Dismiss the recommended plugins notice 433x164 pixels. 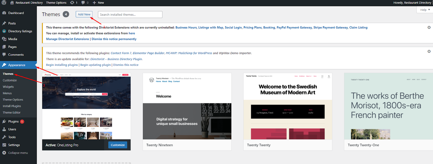pyautogui.click(x=429, y=51)
